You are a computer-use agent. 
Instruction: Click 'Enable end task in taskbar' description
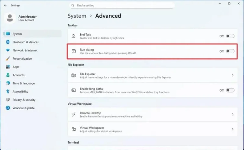(102, 38)
